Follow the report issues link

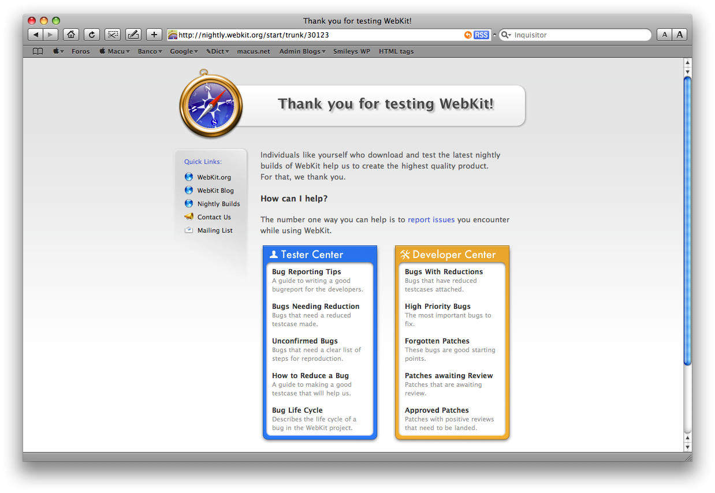(431, 219)
